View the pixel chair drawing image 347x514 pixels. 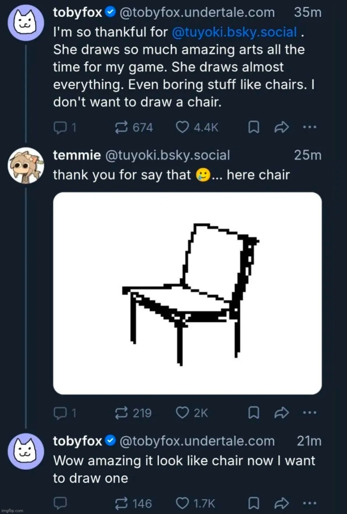pos(188,293)
